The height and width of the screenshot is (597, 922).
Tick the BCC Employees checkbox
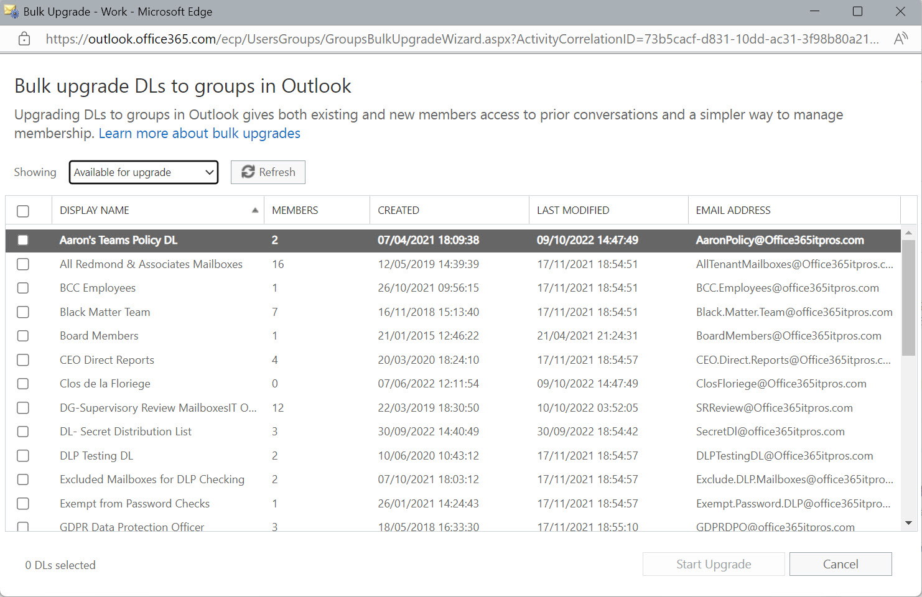tap(23, 288)
